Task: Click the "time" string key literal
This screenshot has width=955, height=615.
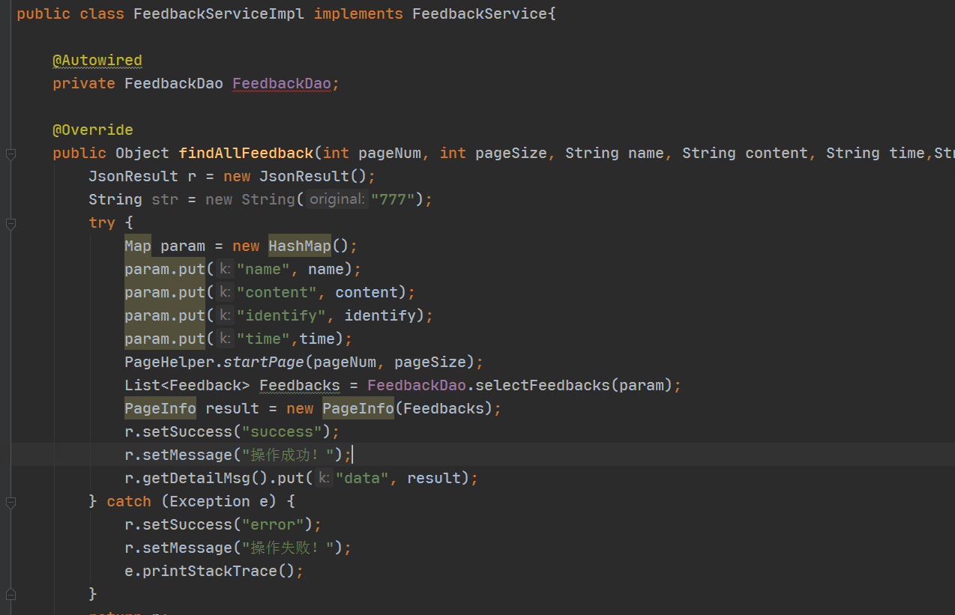Action: [264, 339]
